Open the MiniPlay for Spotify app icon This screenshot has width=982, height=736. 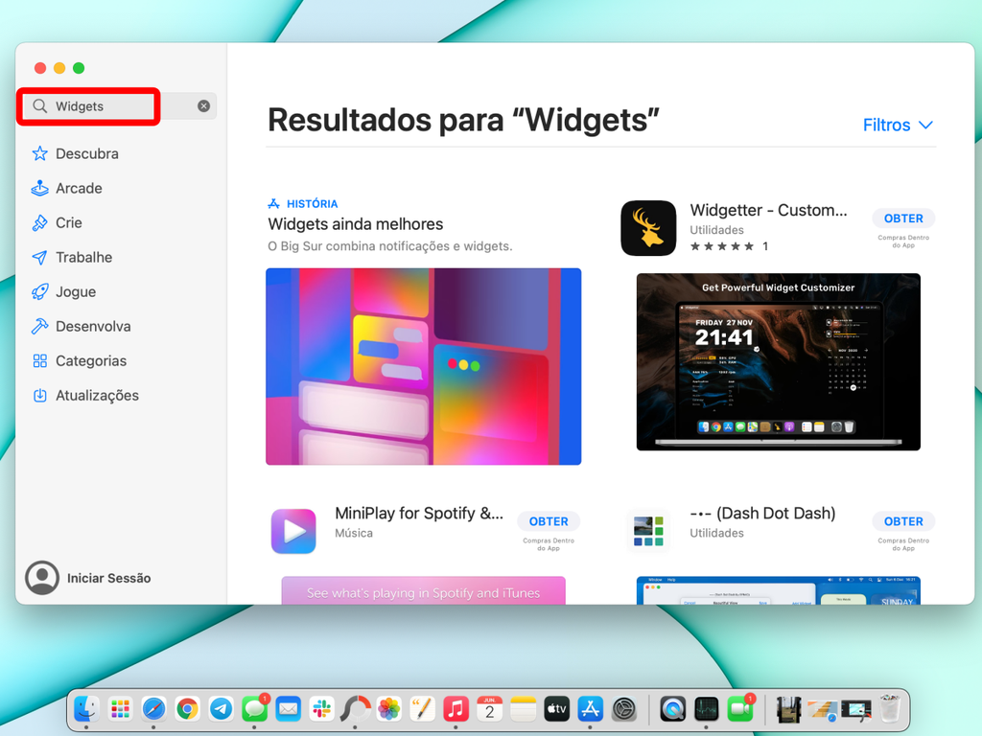293,531
